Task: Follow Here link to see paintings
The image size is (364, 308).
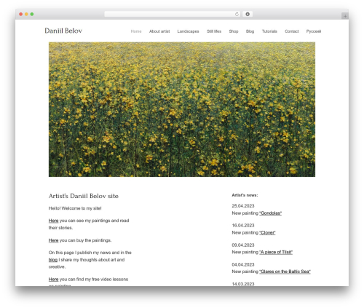Action: (x=53, y=221)
